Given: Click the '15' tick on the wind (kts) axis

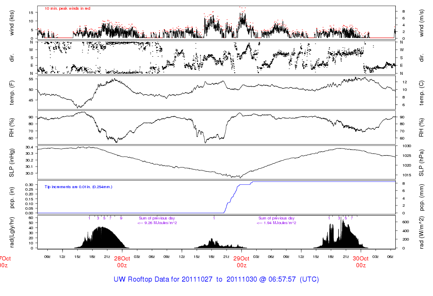Looking at the screenshot, I should [31, 12].
